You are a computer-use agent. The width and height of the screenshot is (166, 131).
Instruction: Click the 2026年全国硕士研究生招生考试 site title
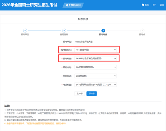click(x=30, y=5)
